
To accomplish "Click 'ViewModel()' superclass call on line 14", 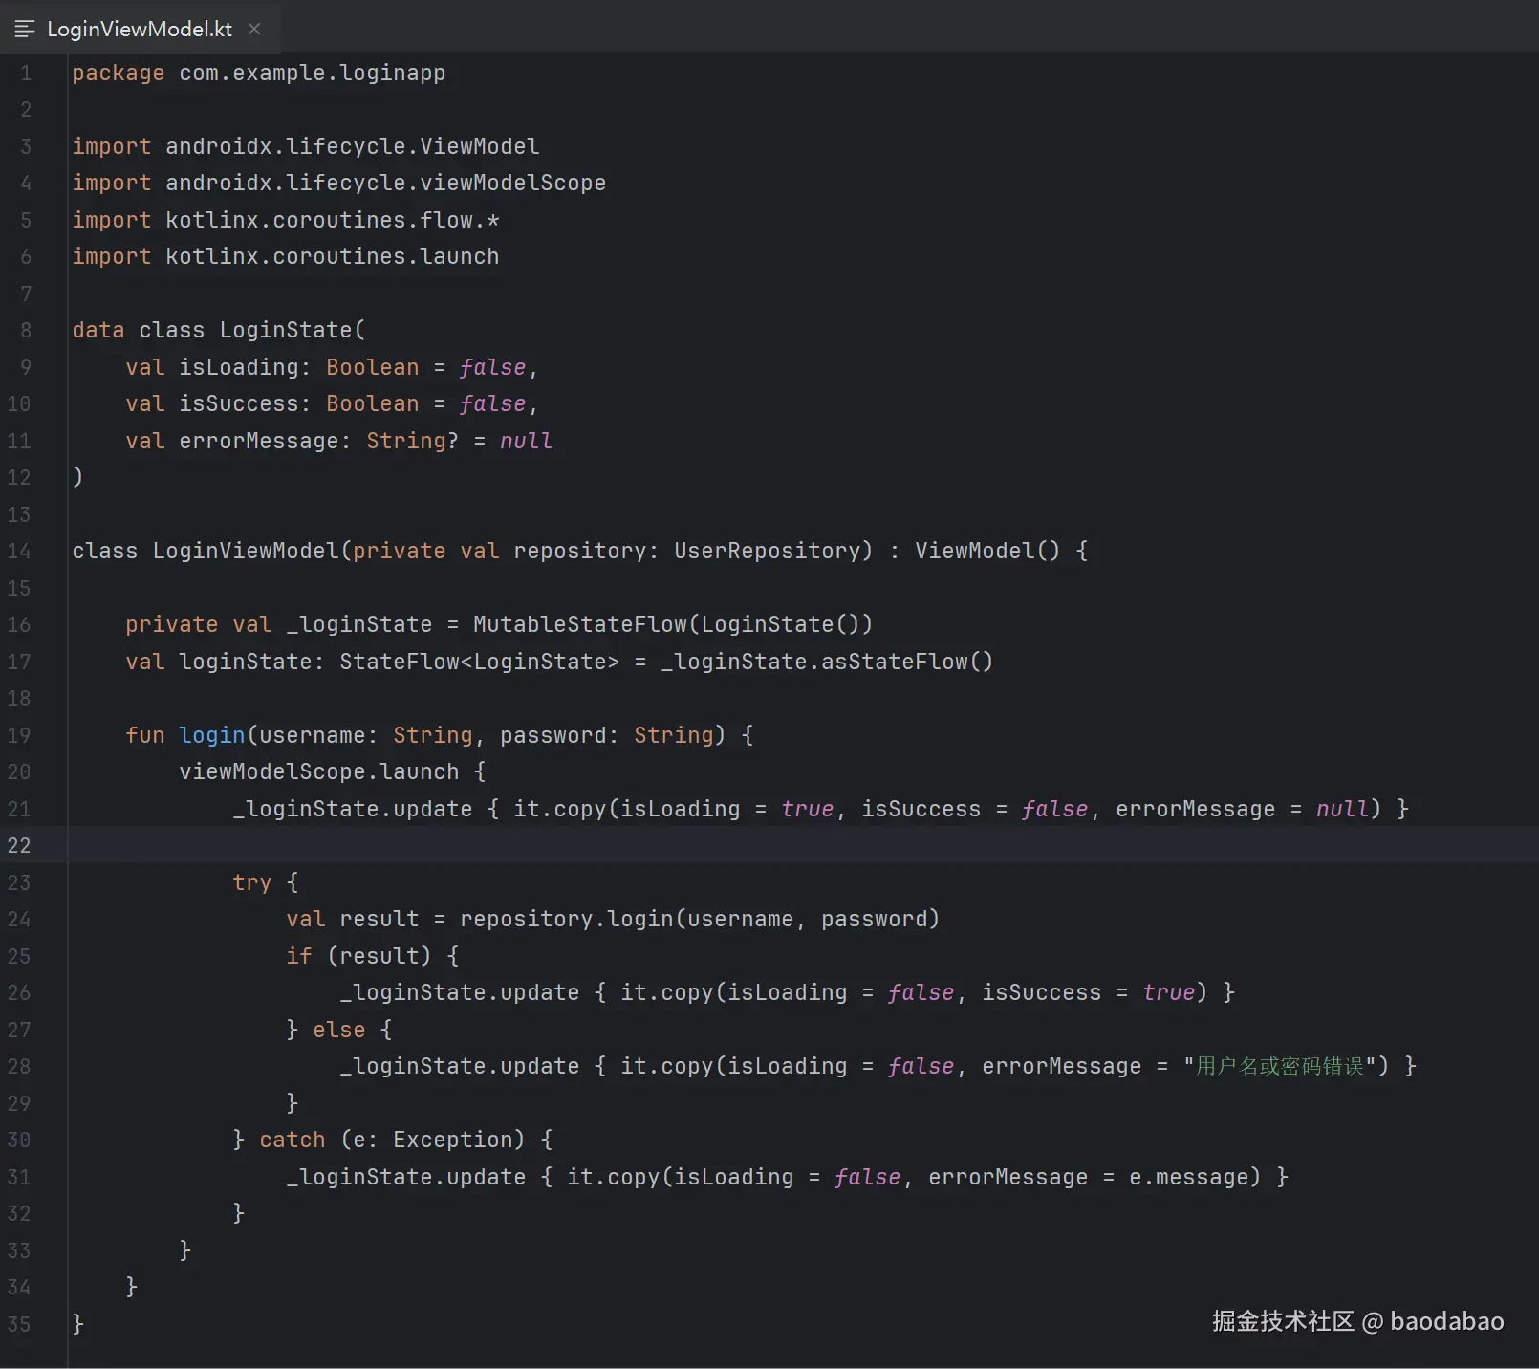I will [x=987, y=551].
